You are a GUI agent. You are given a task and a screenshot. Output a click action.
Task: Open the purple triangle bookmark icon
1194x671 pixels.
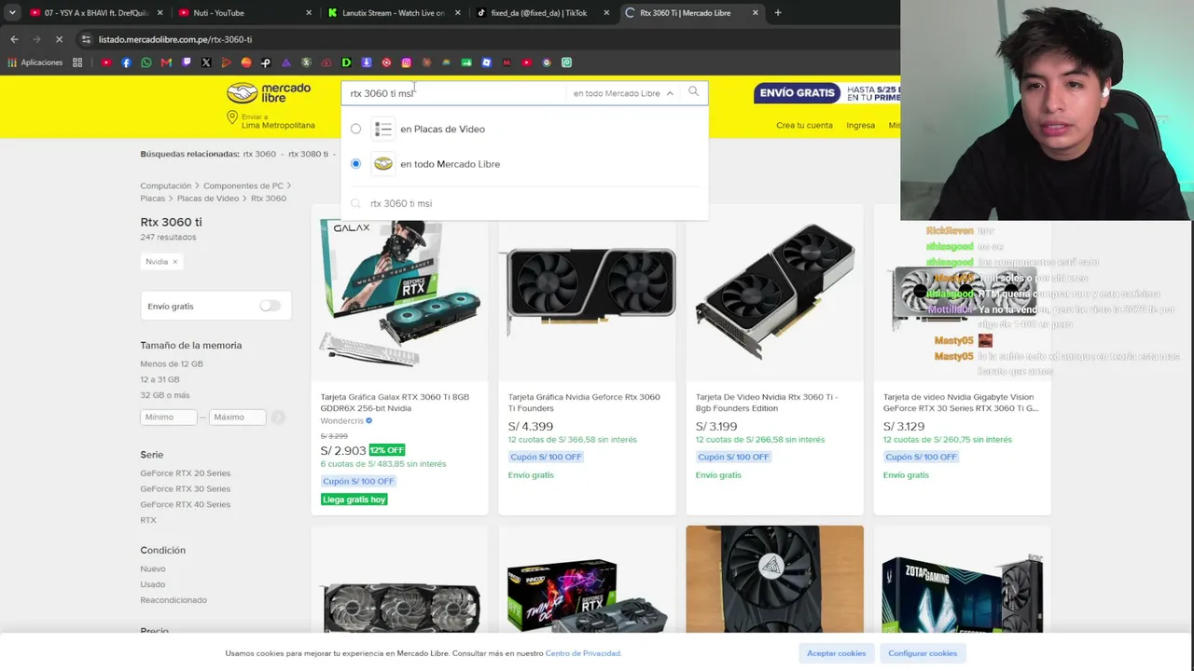click(286, 62)
